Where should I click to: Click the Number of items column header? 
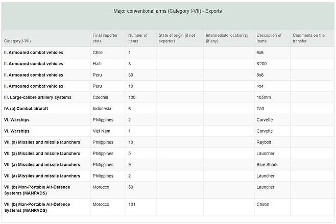click(137, 38)
